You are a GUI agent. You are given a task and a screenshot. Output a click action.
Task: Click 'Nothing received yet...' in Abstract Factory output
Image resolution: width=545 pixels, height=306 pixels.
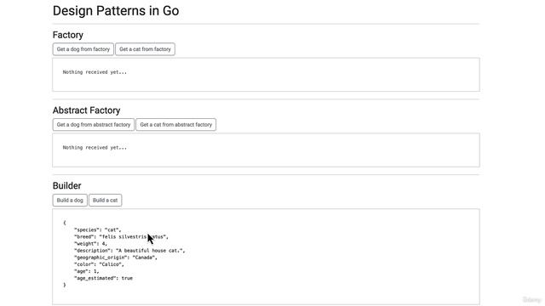coord(95,147)
